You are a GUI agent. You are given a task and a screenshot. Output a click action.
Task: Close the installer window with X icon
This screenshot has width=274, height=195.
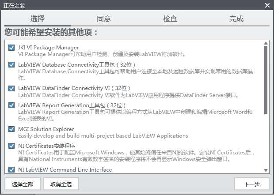[x=267, y=5]
